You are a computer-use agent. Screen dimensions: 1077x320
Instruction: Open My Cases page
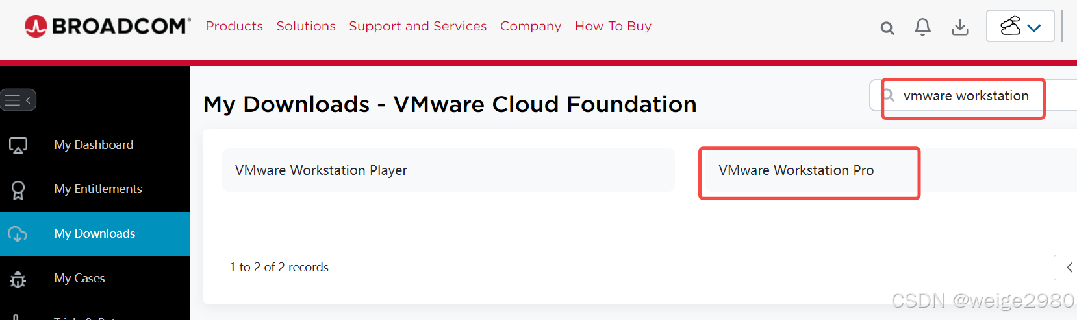[79, 278]
